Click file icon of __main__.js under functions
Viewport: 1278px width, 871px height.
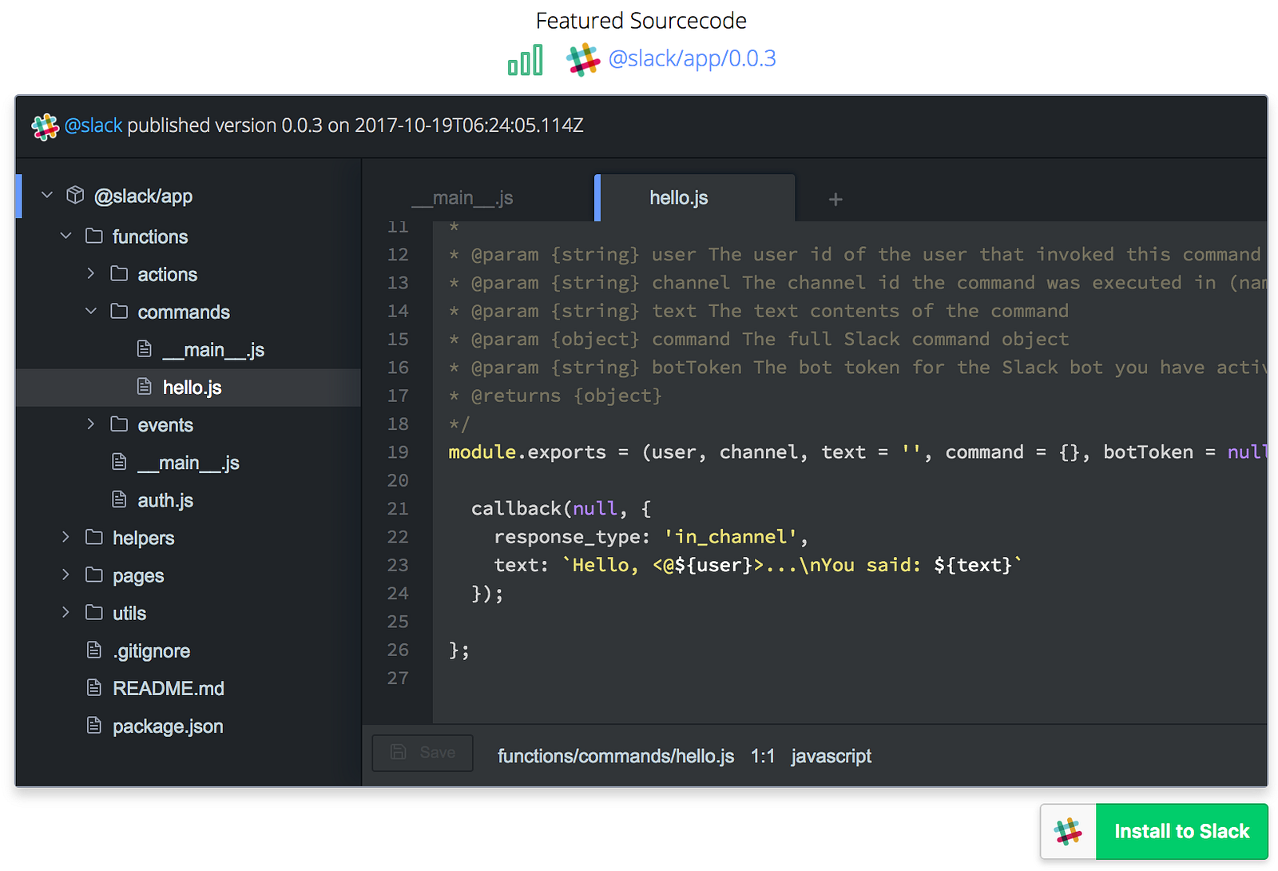click(x=119, y=462)
